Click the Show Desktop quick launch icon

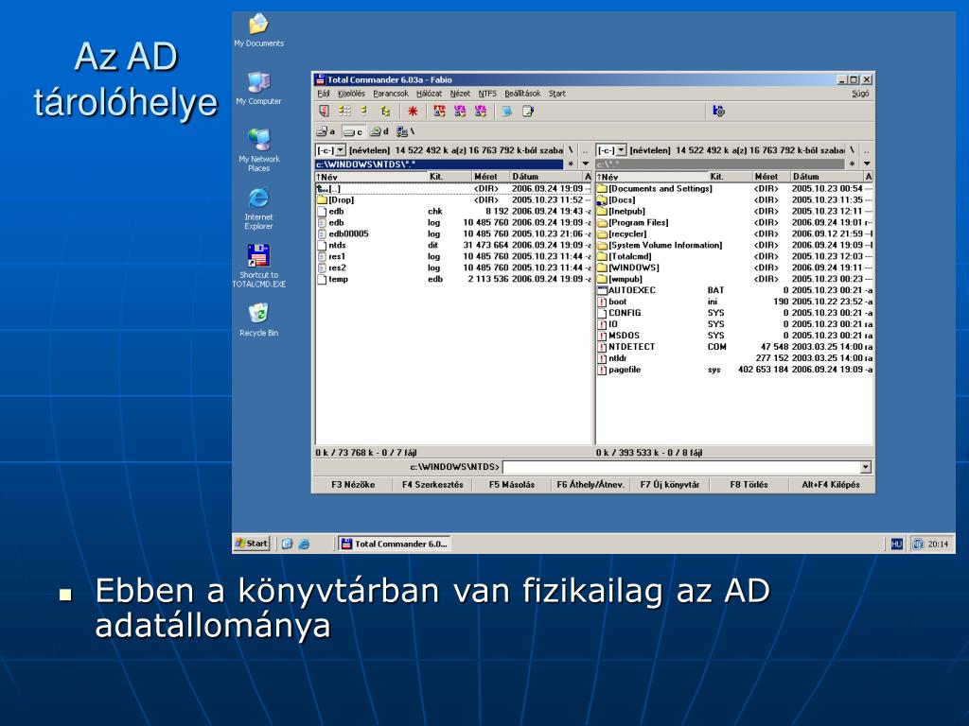coord(287,544)
